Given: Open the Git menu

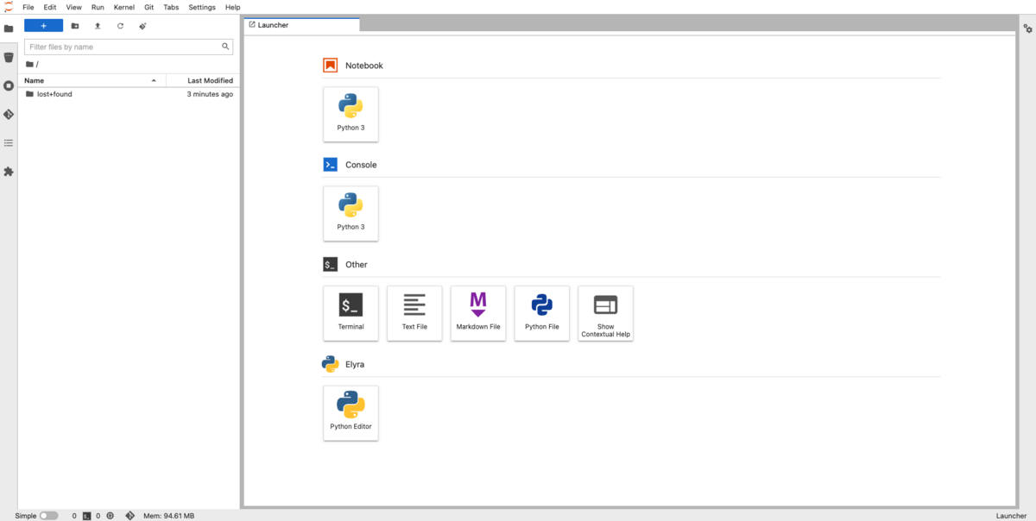Looking at the screenshot, I should pyautogui.click(x=149, y=7).
